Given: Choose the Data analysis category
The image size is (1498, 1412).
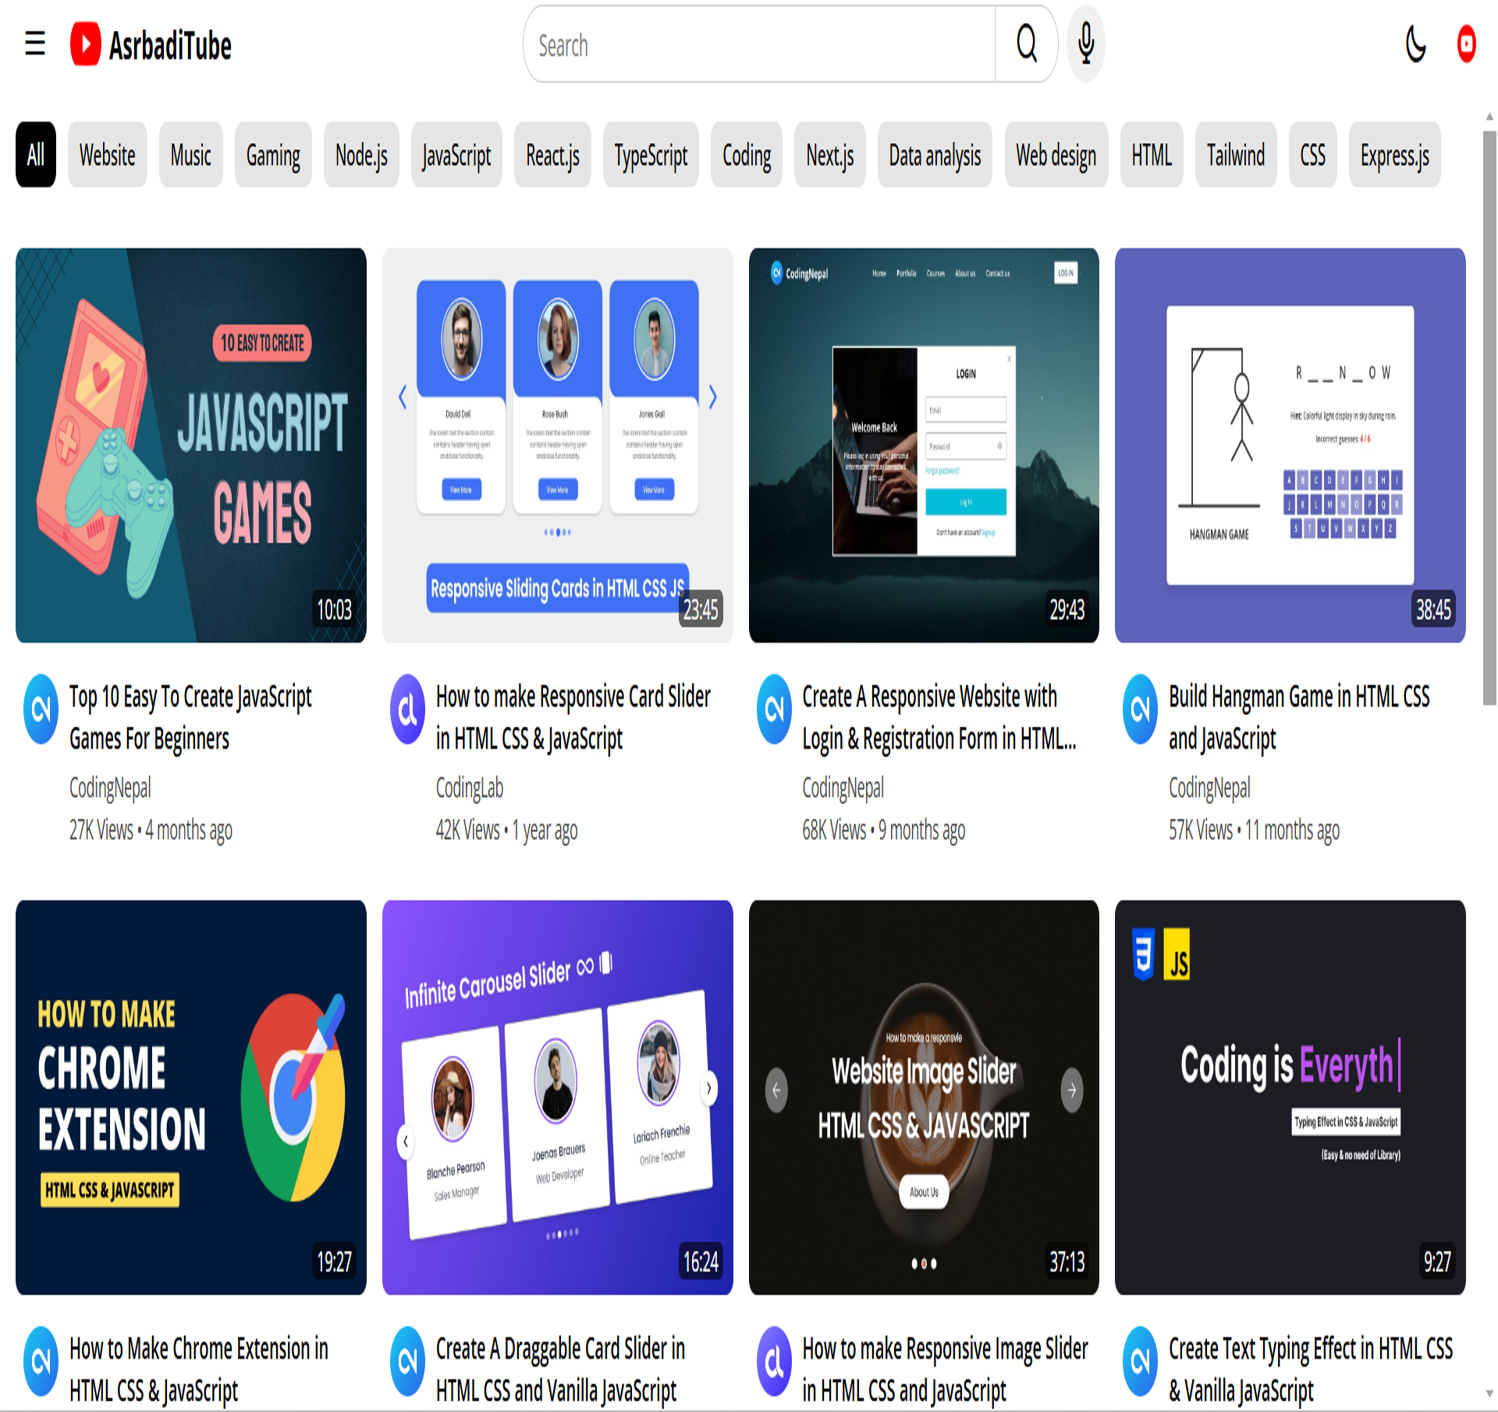Looking at the screenshot, I should coord(935,154).
